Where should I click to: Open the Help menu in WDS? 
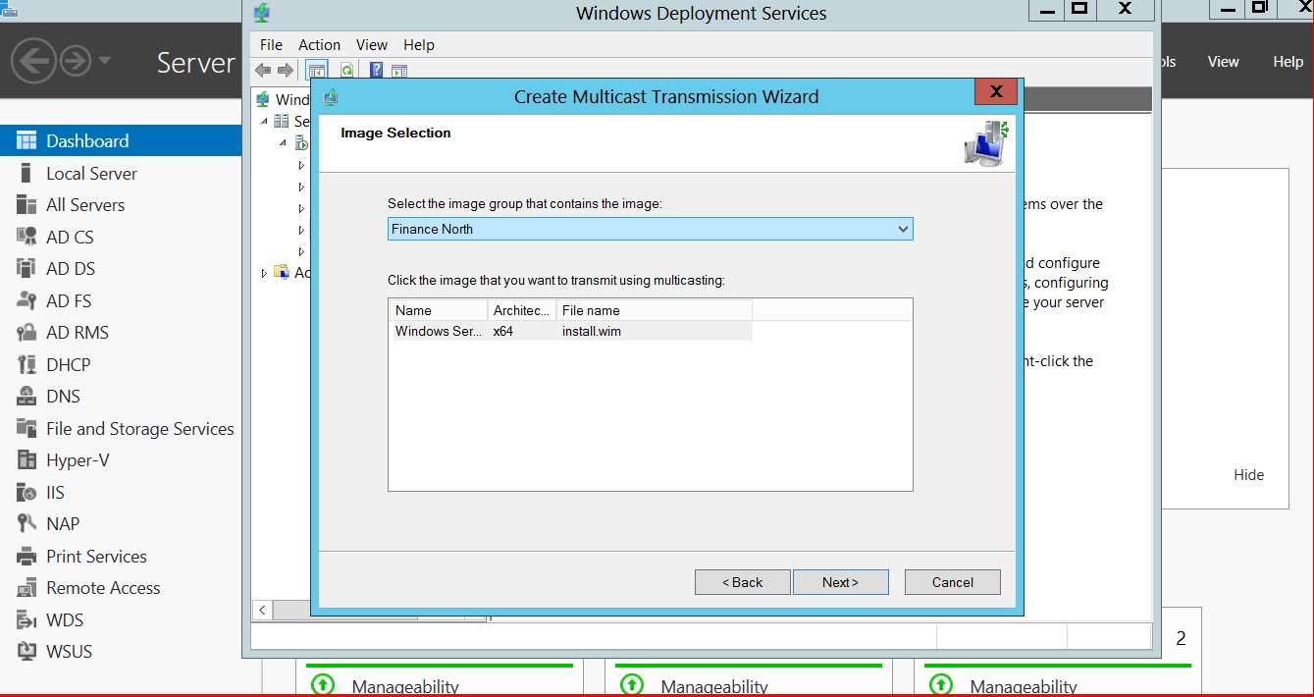pyautogui.click(x=419, y=45)
